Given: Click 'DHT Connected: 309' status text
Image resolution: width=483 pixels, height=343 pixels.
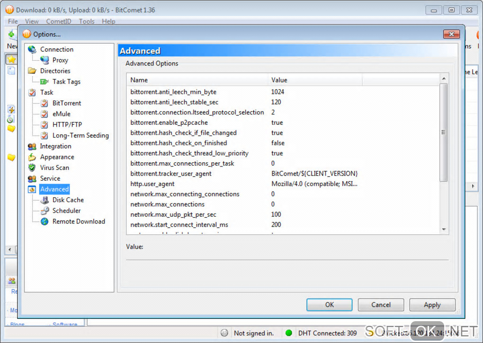Looking at the screenshot, I should click(327, 333).
